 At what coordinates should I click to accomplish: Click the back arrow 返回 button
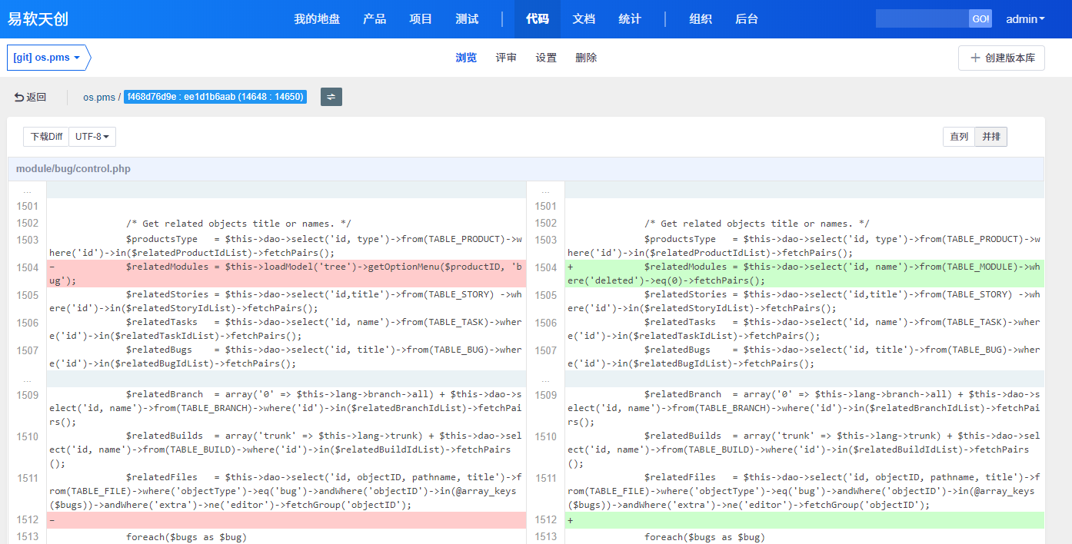(30, 97)
